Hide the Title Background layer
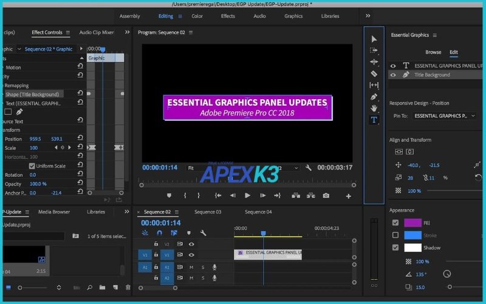Viewport: 486px width, 304px height. tap(393, 75)
